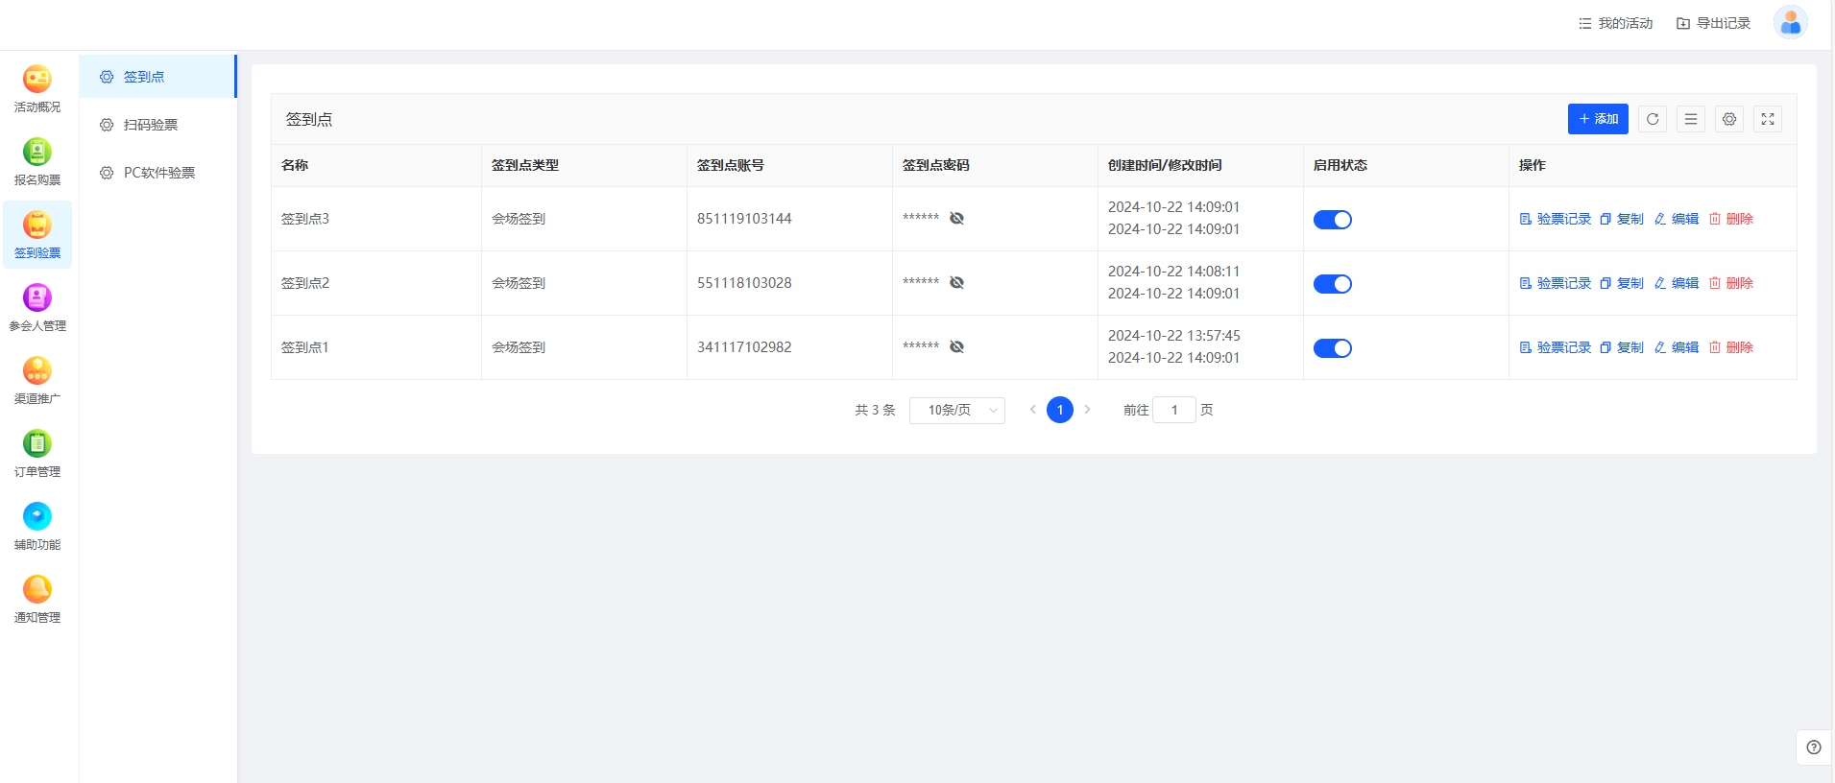Click the 添加 button
The width and height of the screenshot is (1835, 783).
coord(1597,119)
